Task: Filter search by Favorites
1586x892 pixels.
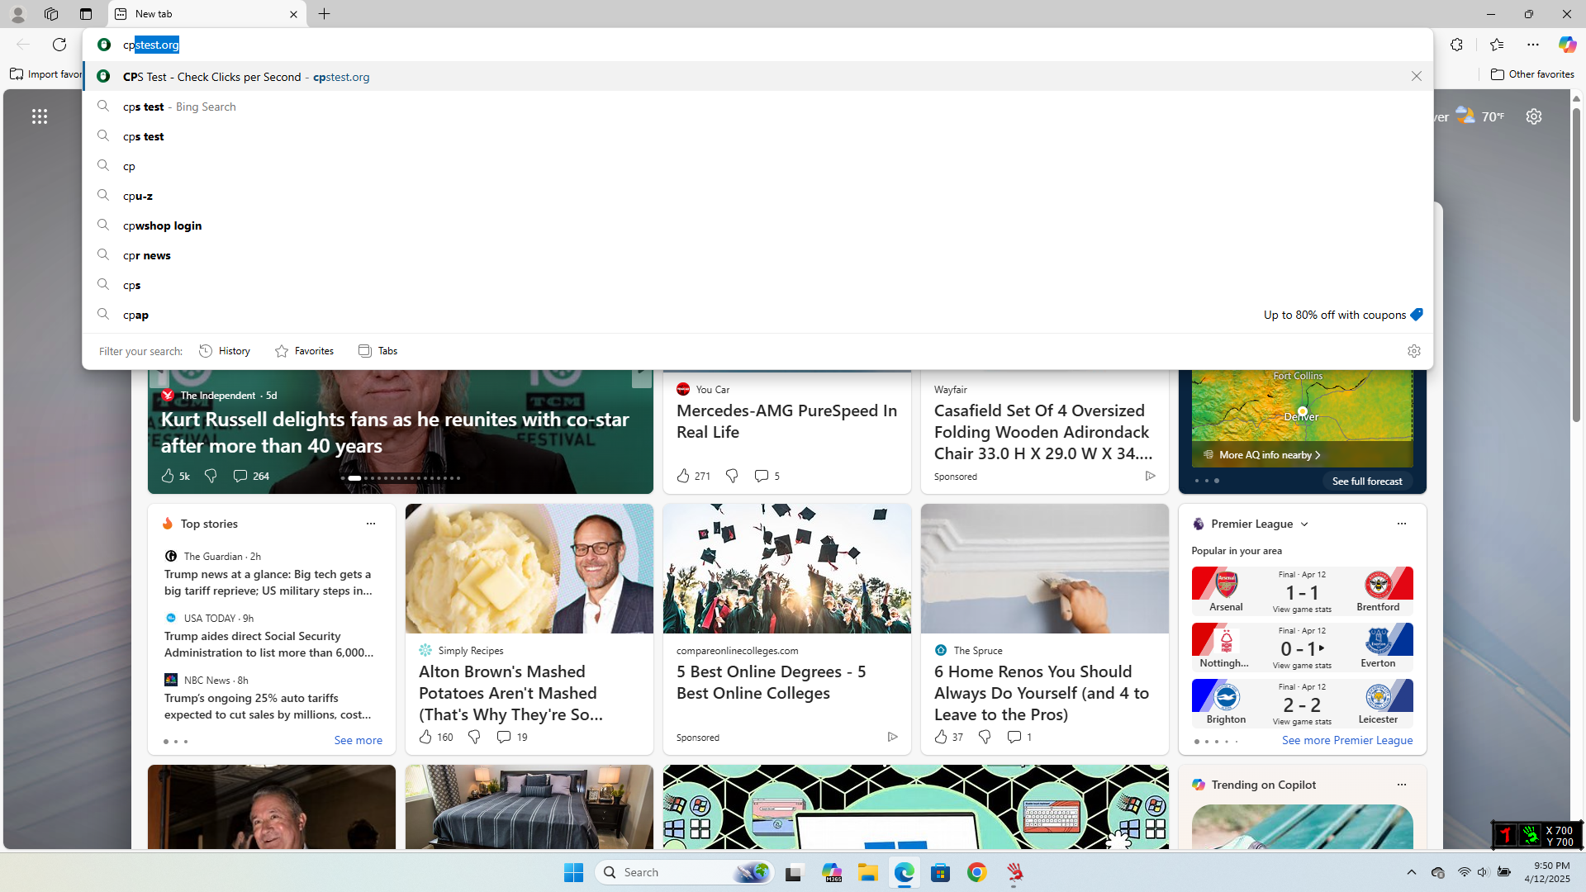Action: tap(305, 351)
